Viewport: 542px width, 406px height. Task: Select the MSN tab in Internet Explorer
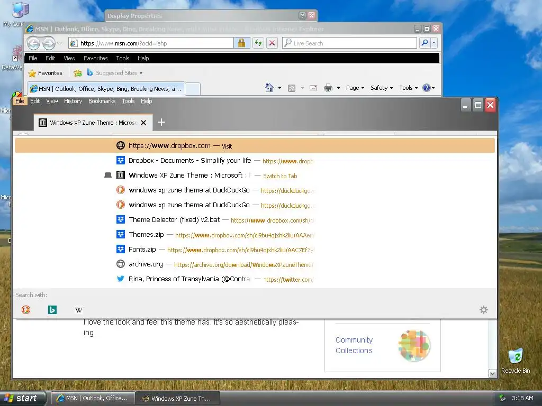coord(106,89)
